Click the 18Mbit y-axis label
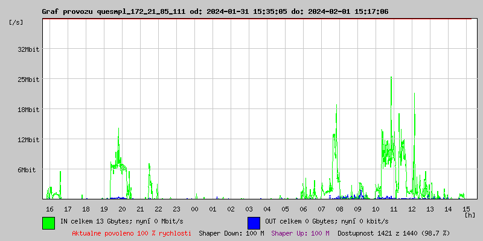Image resolution: width=483 pixels, height=241 pixels. pos(28,110)
